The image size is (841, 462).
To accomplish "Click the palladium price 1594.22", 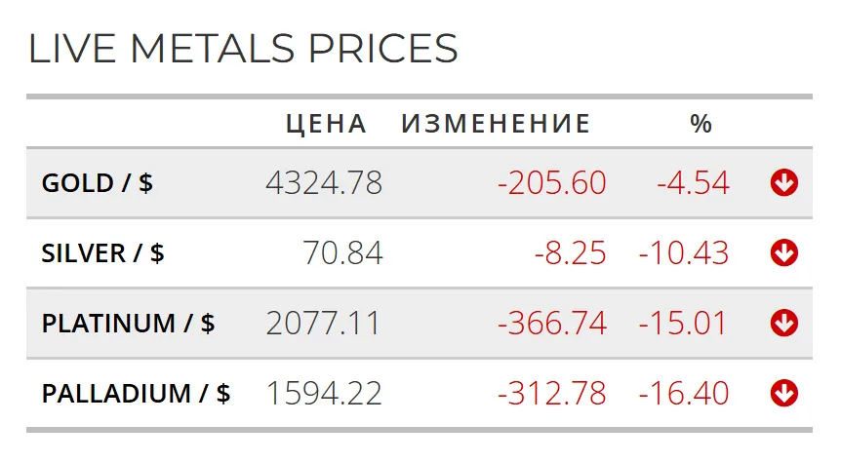I will pos(324,394).
